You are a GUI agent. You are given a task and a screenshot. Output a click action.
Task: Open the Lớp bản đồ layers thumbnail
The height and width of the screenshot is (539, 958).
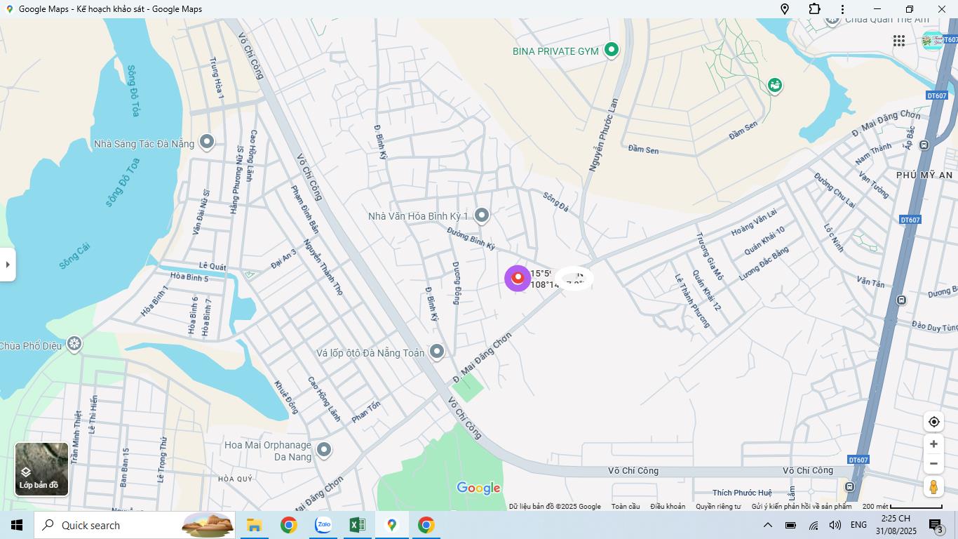(41, 469)
